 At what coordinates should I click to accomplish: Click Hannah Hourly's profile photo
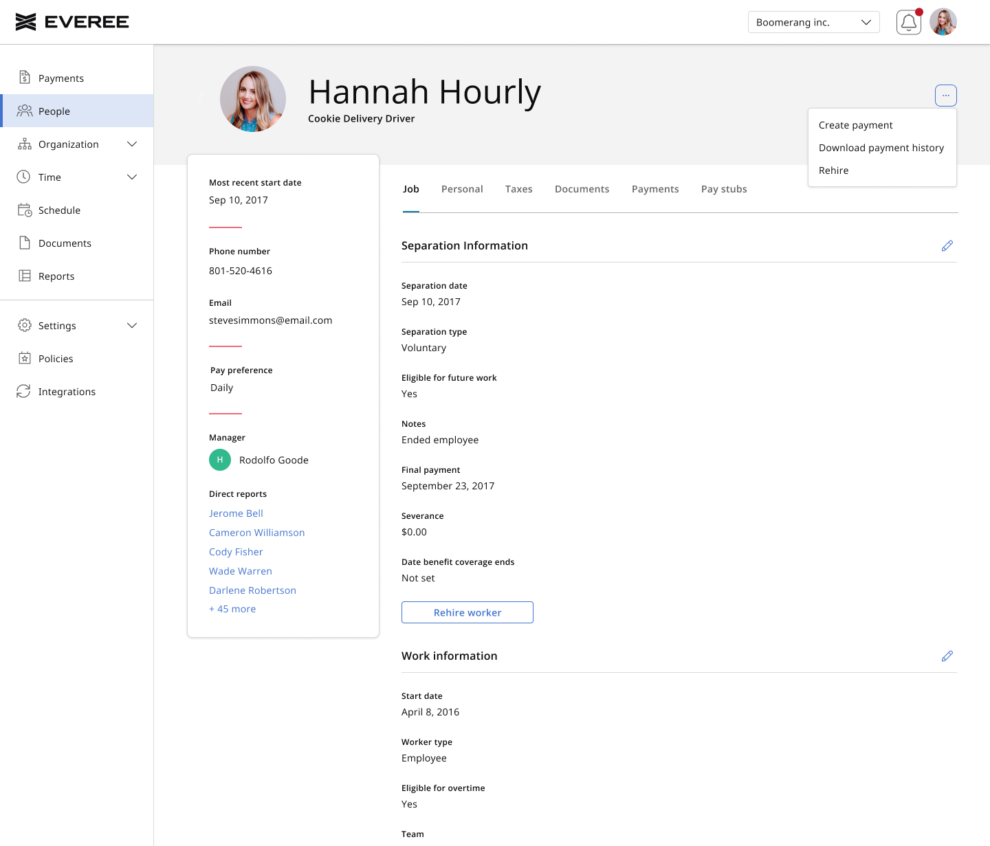253,99
